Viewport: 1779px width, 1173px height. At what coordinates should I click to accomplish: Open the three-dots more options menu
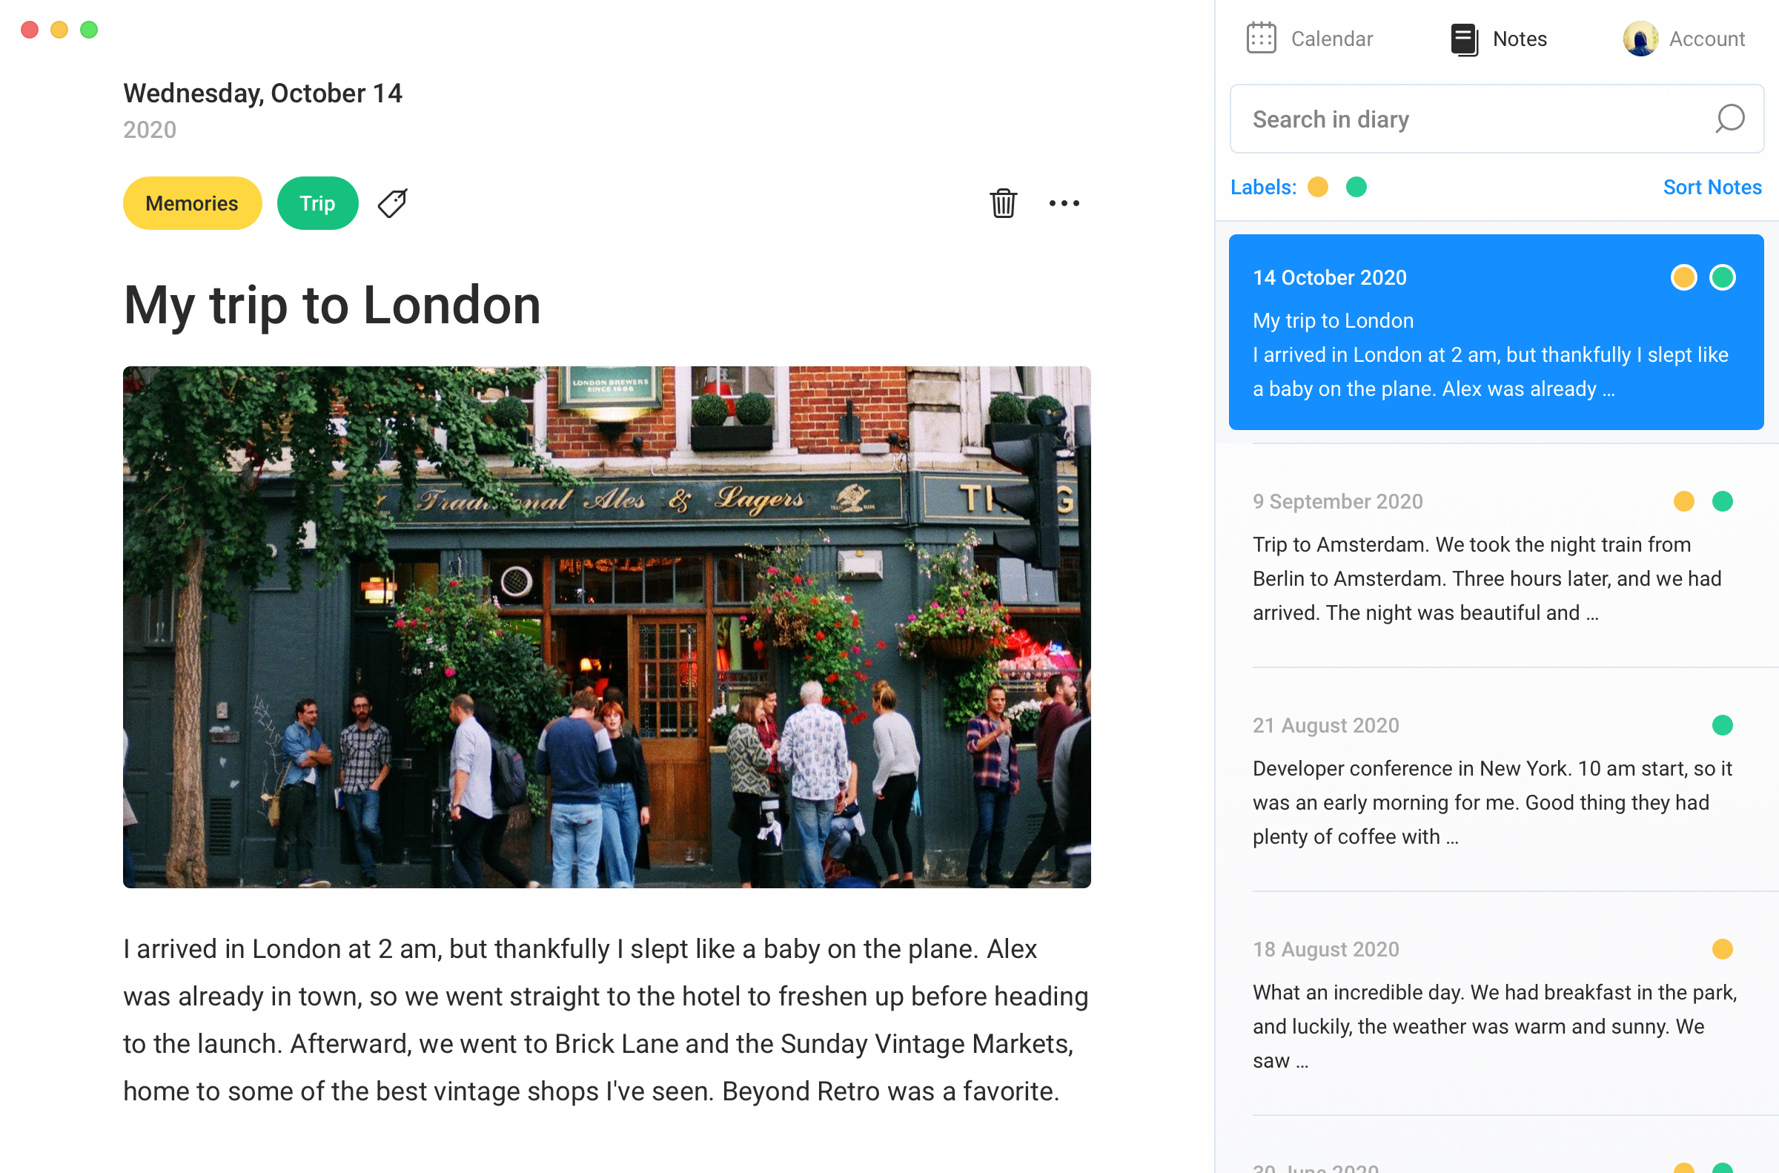[x=1064, y=203]
